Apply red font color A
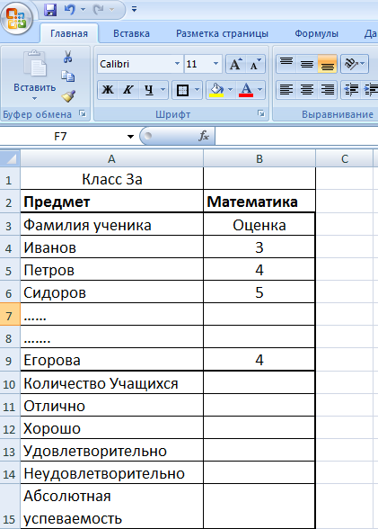This screenshot has height=529, width=378. tap(246, 90)
